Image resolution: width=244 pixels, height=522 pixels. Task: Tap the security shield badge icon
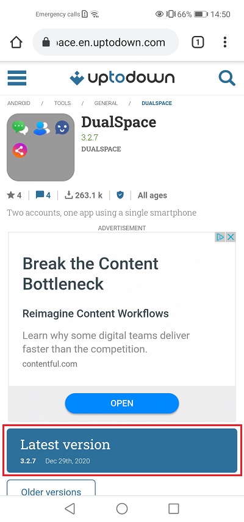(x=120, y=195)
